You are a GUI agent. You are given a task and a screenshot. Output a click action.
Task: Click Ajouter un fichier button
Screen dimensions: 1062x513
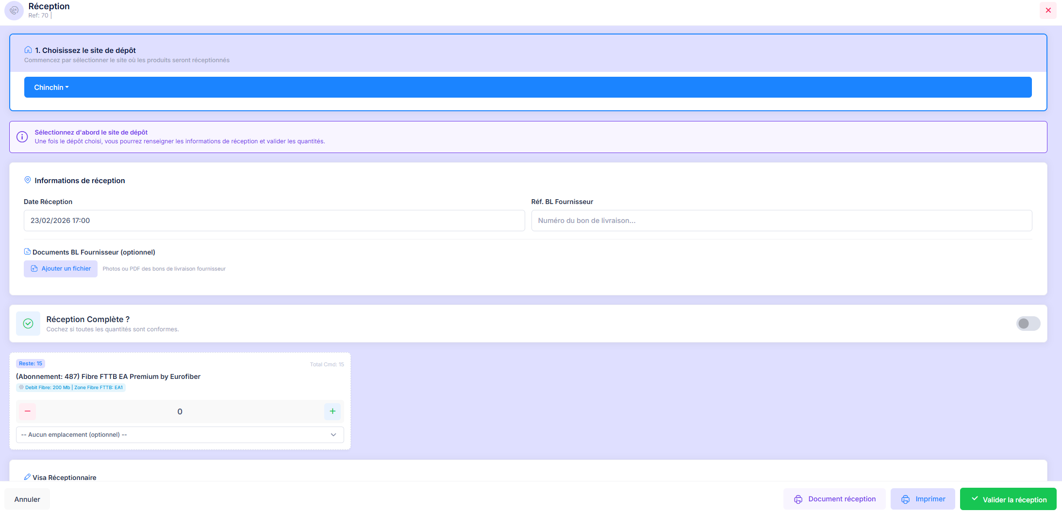[61, 269]
